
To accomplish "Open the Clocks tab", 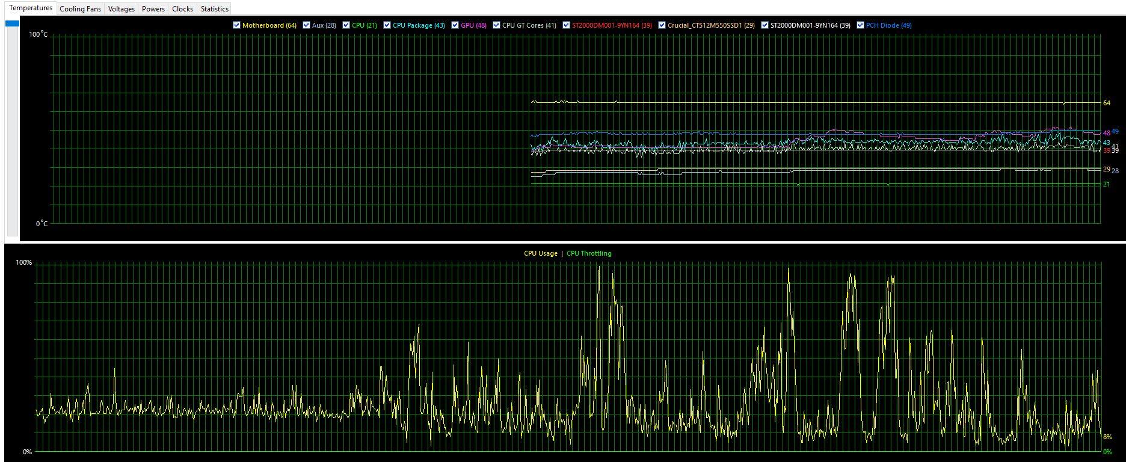I will coord(182,9).
